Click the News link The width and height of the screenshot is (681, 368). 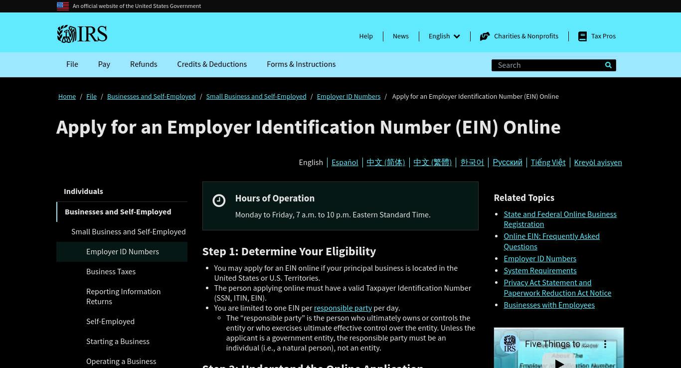[400, 36]
